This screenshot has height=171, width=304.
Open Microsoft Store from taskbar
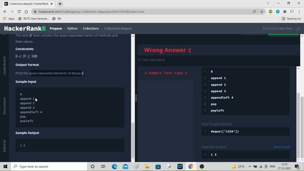(x=158, y=167)
